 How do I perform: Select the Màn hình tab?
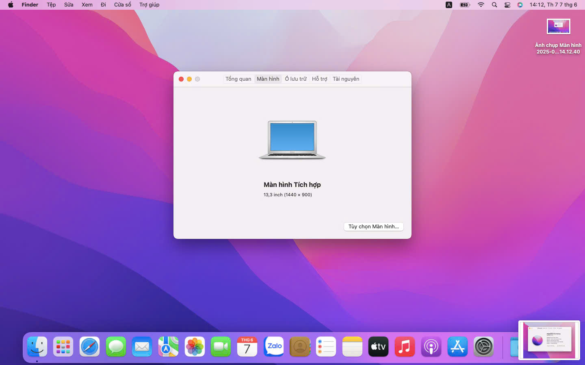click(268, 79)
